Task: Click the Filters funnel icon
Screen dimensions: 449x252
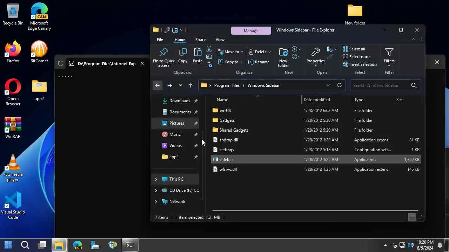Action: click(389, 56)
